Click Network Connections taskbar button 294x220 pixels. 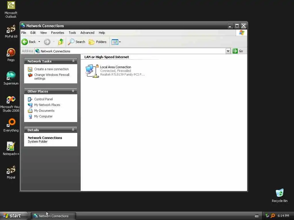pos(53,216)
